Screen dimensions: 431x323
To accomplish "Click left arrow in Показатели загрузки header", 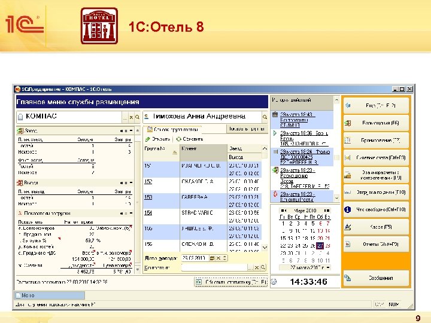I will [x=121, y=214].
